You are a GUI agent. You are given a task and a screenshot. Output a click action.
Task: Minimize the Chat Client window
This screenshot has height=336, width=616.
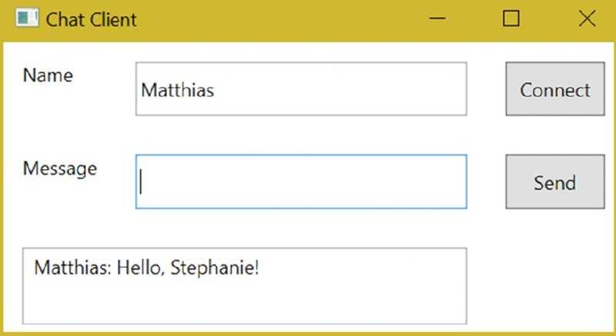point(437,18)
